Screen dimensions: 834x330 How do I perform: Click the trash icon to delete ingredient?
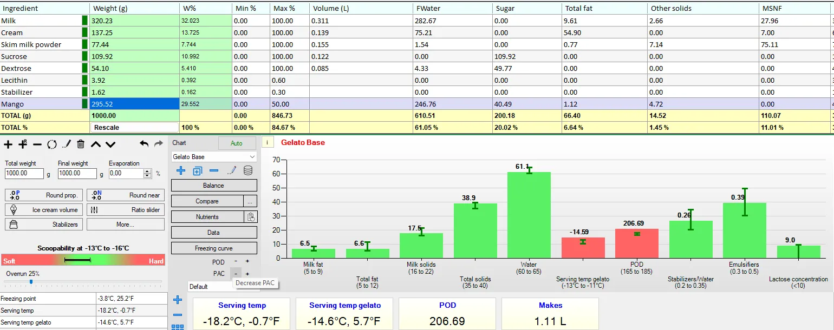coord(81,144)
